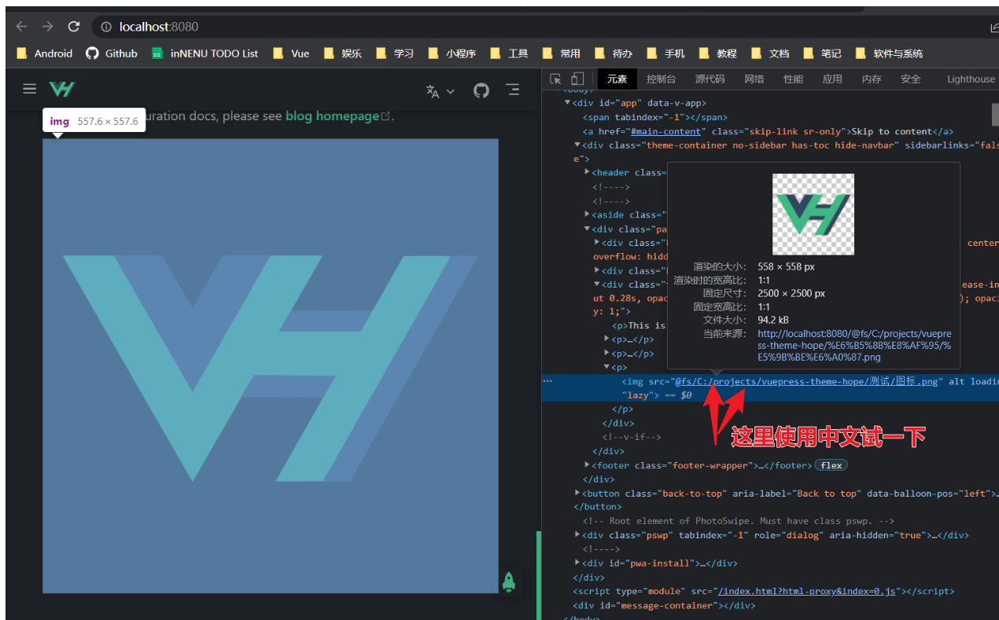Open the 文档 bookmark folder
The height and width of the screenshot is (620, 999).
770,53
